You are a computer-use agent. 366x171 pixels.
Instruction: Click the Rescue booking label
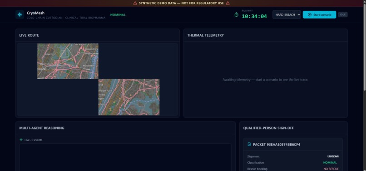pyautogui.click(x=257, y=169)
